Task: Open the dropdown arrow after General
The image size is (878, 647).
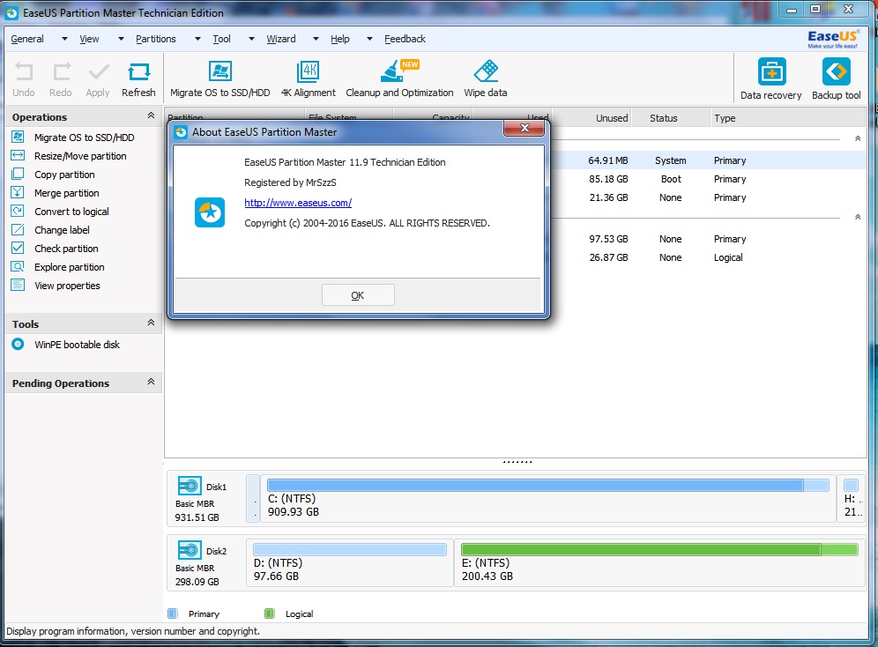Action: click(64, 39)
